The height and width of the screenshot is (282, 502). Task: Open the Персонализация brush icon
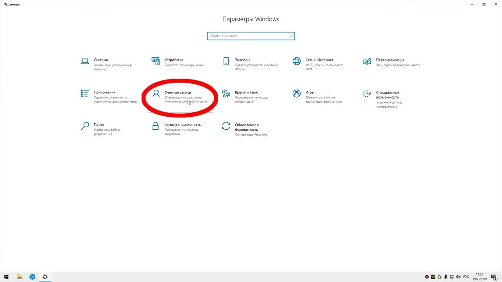click(x=367, y=61)
